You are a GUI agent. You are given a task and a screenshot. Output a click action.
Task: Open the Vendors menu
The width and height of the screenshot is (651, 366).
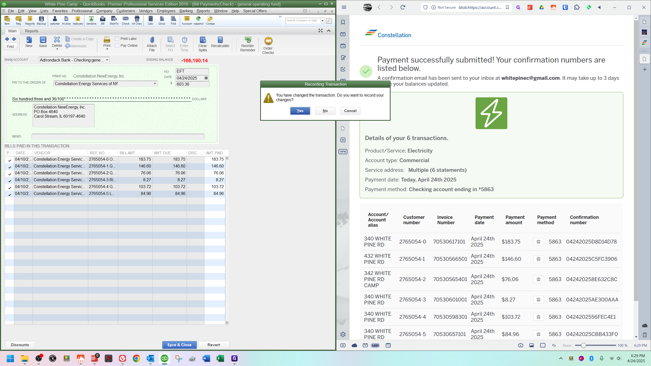click(x=146, y=11)
